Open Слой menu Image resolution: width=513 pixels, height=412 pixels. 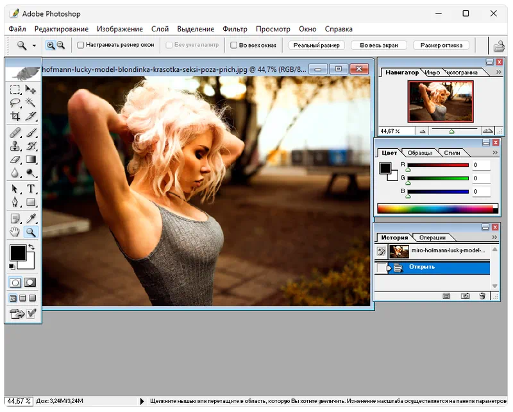[x=160, y=29]
